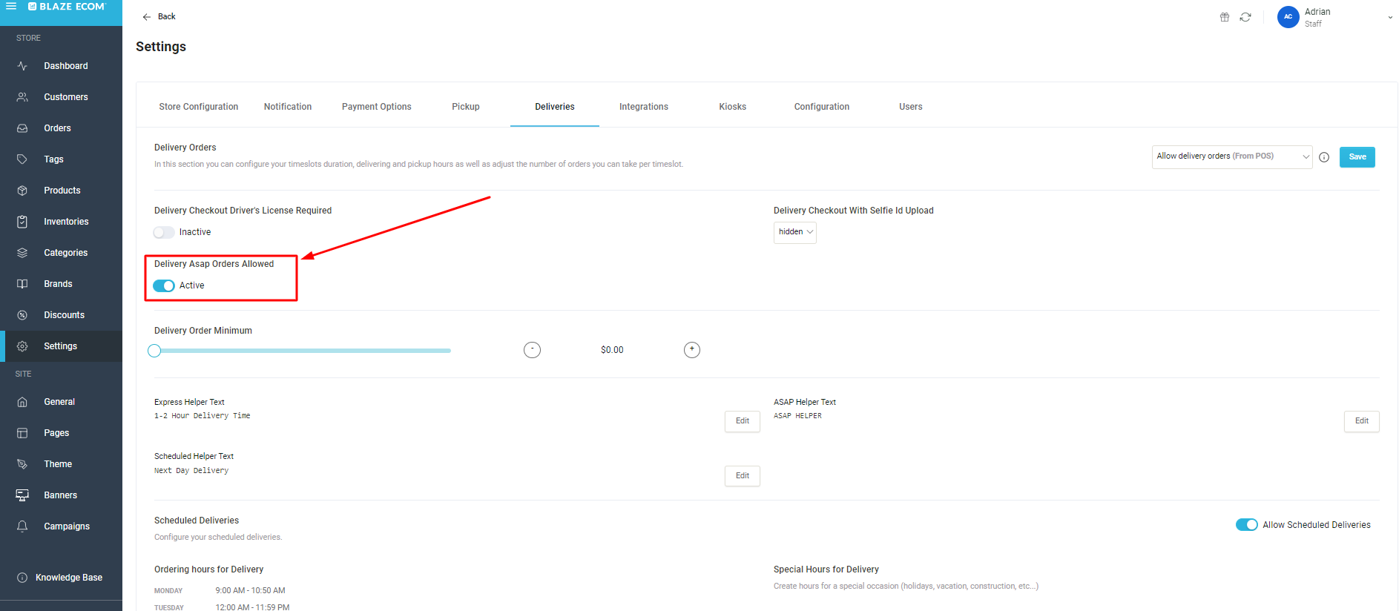Image resolution: width=1399 pixels, height=611 pixels.
Task: Switch to the Integrations tab
Action: (643, 107)
